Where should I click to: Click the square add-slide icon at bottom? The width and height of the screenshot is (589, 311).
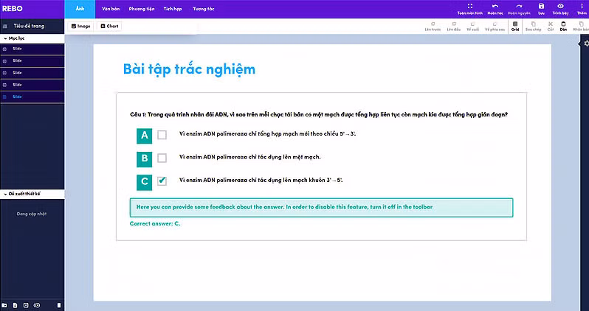(x=26, y=305)
